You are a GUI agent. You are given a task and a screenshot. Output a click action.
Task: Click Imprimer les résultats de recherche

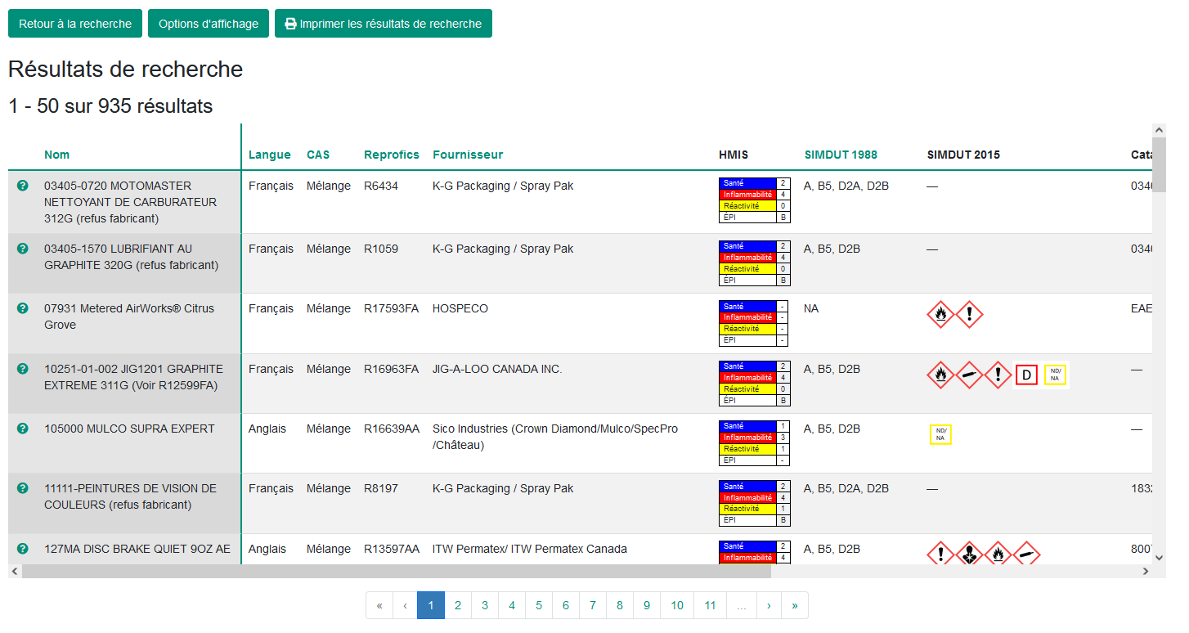coord(384,24)
